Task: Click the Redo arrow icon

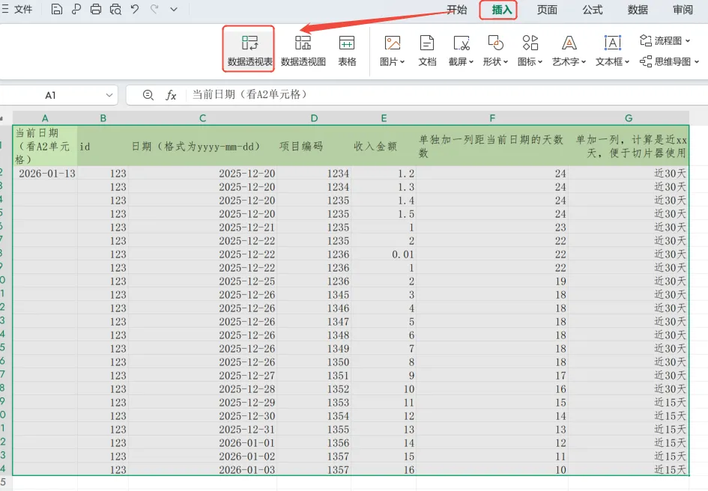Action: click(x=154, y=9)
